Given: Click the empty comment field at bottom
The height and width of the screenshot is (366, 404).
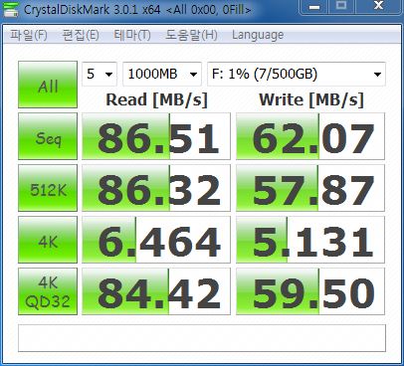Looking at the screenshot, I should pyautogui.click(x=202, y=338).
